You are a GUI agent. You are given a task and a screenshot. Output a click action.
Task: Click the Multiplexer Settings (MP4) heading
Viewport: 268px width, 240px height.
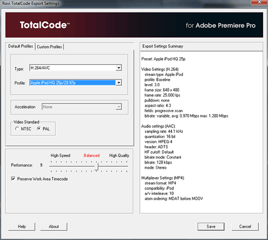(x=163, y=178)
